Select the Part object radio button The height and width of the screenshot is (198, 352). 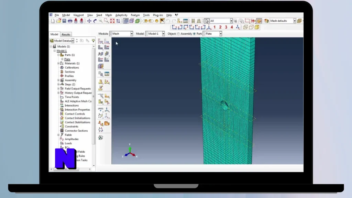click(x=195, y=34)
